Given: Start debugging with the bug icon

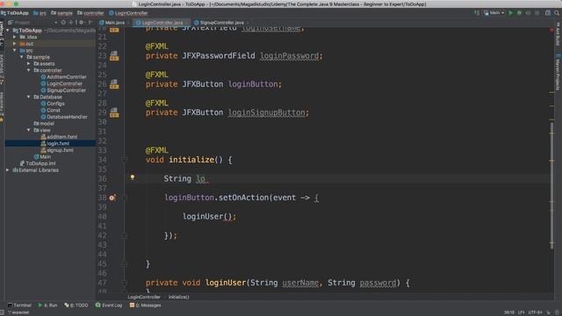Looking at the screenshot, I should click(519, 13).
